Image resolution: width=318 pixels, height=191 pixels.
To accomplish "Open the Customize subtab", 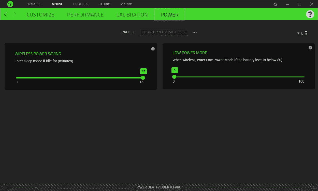I will click(x=40, y=14).
